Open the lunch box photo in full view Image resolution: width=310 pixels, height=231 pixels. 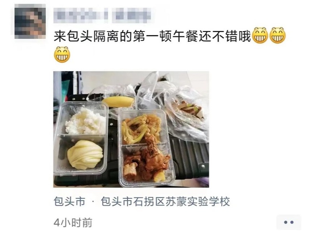pos(131,129)
